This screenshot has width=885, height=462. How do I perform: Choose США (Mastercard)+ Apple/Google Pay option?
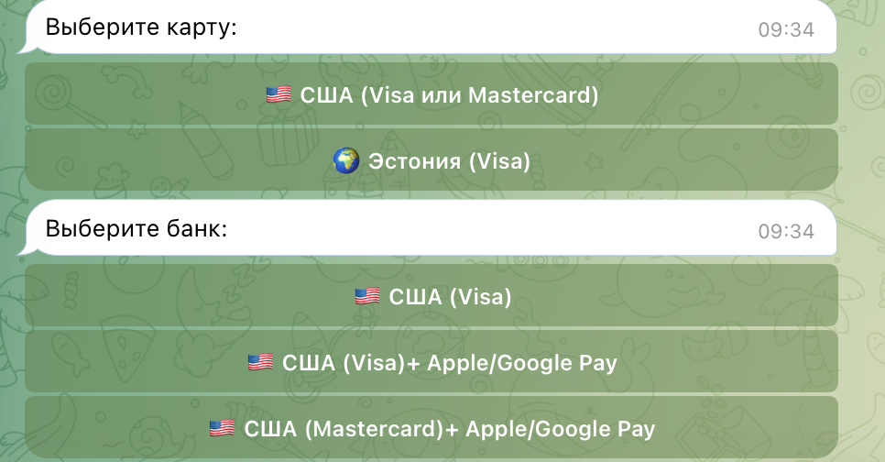[432, 427]
